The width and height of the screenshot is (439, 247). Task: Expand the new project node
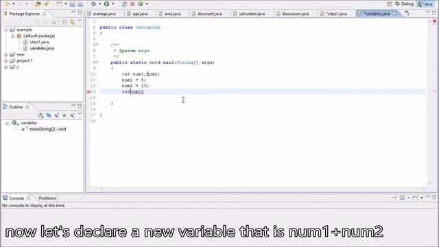point(6,55)
